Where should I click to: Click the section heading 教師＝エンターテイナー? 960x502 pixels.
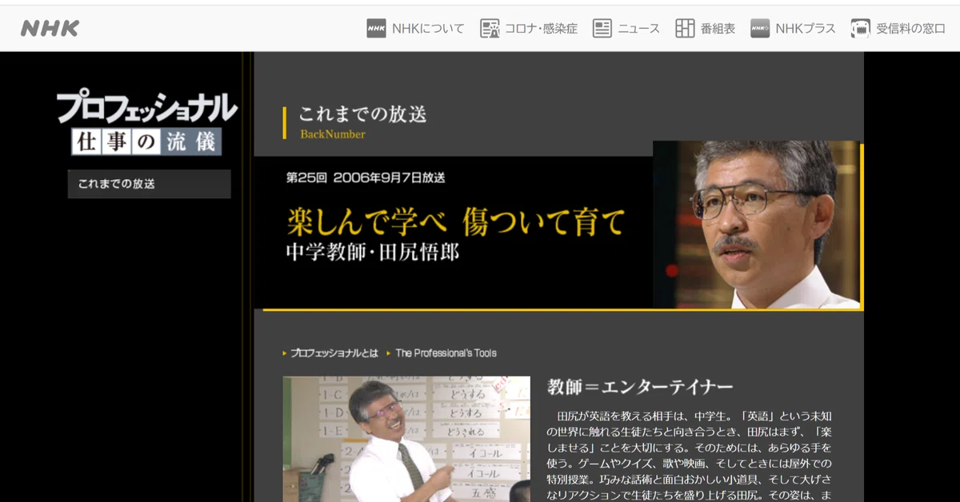pyautogui.click(x=640, y=387)
